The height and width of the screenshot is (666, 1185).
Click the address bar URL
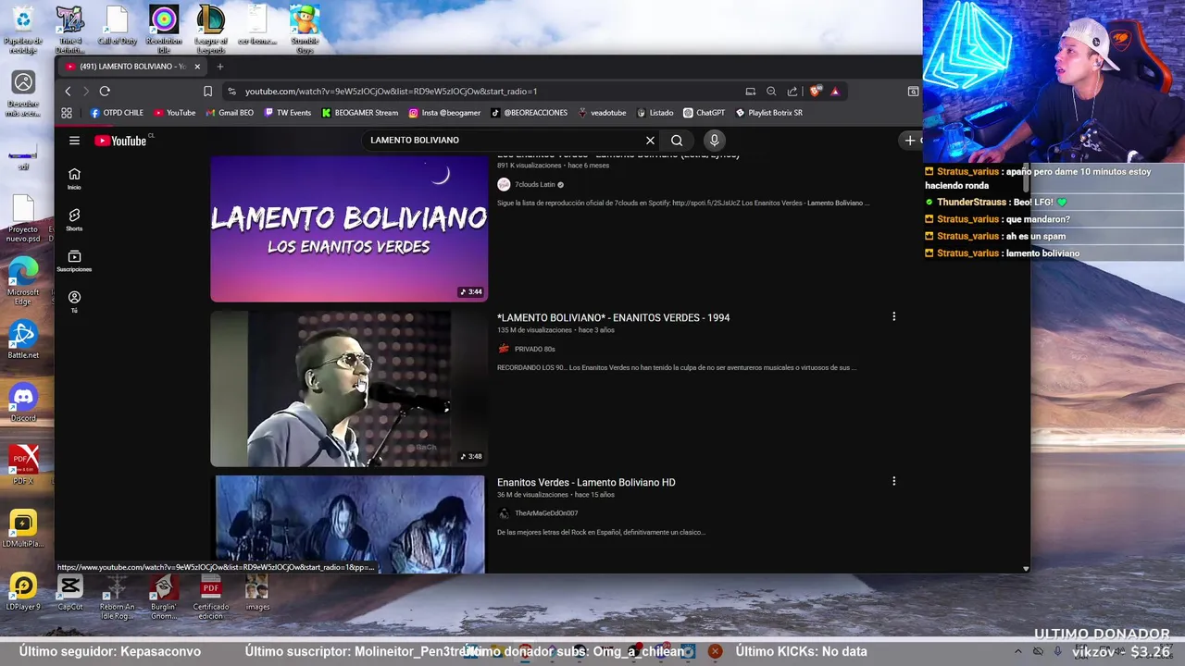(x=391, y=92)
